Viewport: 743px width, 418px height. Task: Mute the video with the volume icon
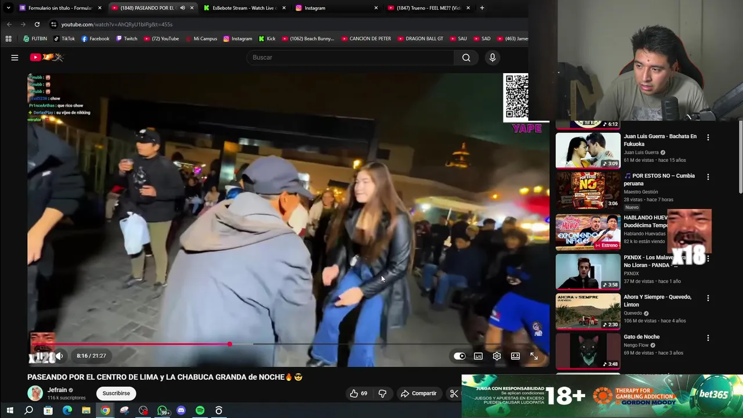tap(59, 356)
